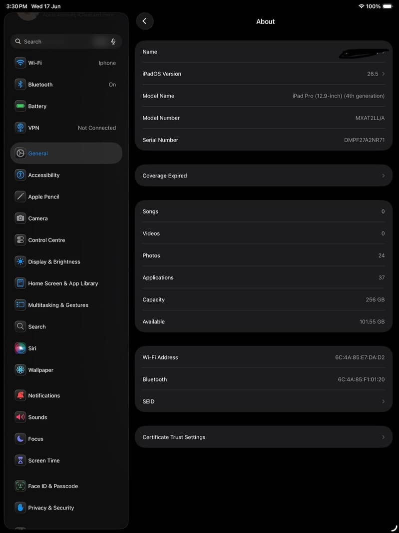The height and width of the screenshot is (533, 399).
Task: Tap the Apple Pencil icon
Action: tap(20, 196)
